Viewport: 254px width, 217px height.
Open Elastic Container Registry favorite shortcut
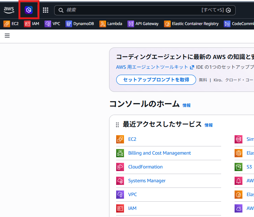[x=191, y=24]
